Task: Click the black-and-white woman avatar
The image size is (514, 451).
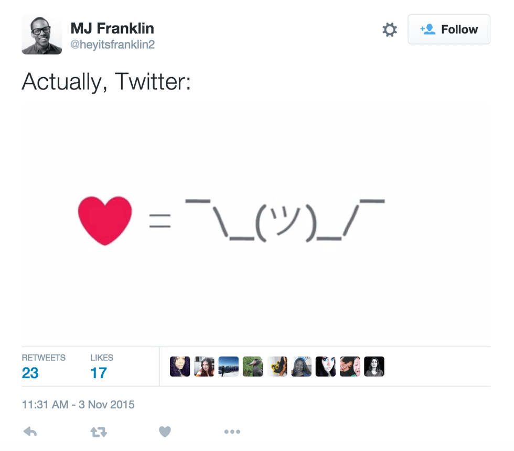Action: pos(374,367)
